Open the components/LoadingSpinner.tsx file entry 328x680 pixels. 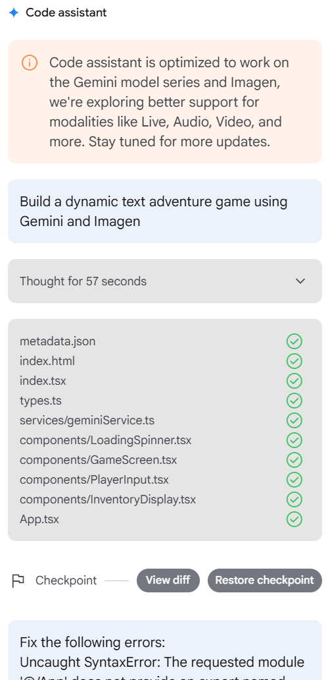click(106, 440)
